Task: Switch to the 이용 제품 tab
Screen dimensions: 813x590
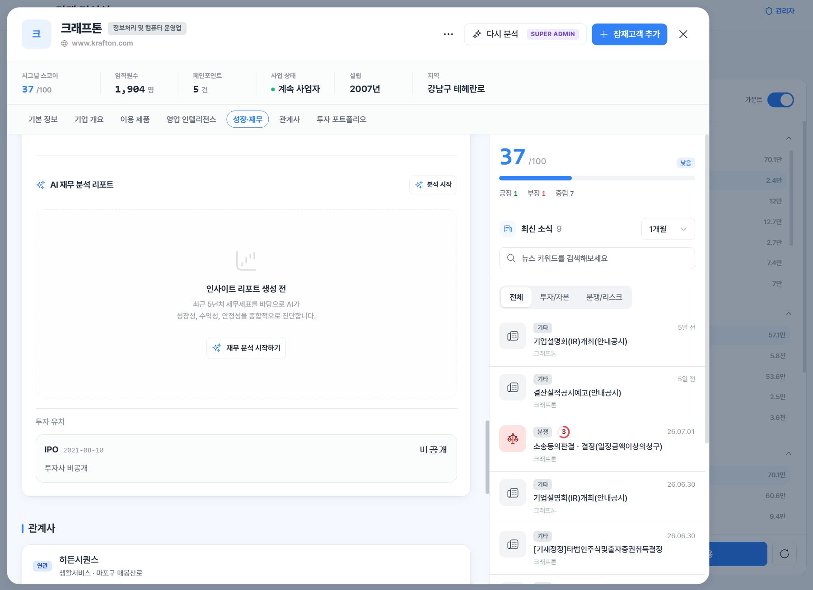Action: coord(135,120)
